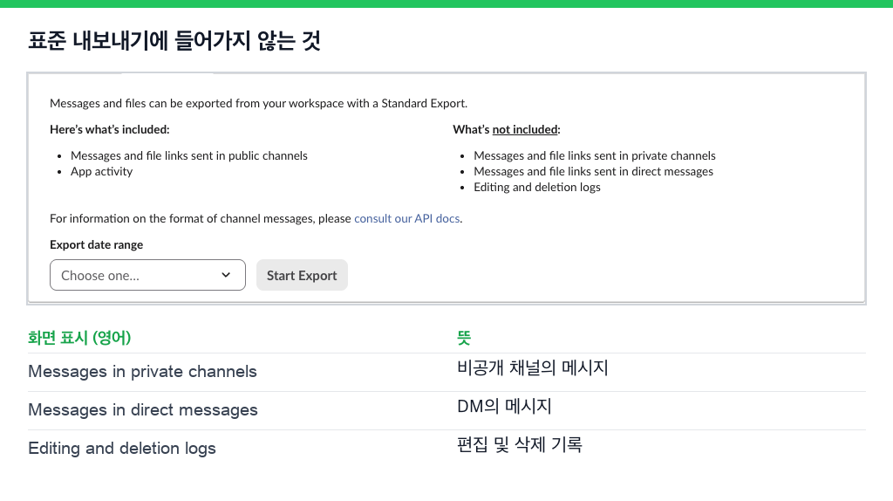
Task: Click 'Messages and file links sent in public channels'
Action: pos(189,156)
